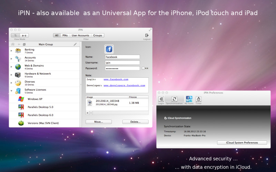
Task: Expand the Web & Domains group
Action: (11, 67)
